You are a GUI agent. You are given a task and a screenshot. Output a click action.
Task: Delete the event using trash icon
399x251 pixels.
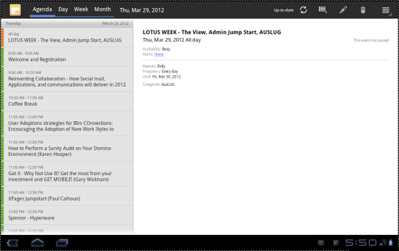click(x=363, y=10)
